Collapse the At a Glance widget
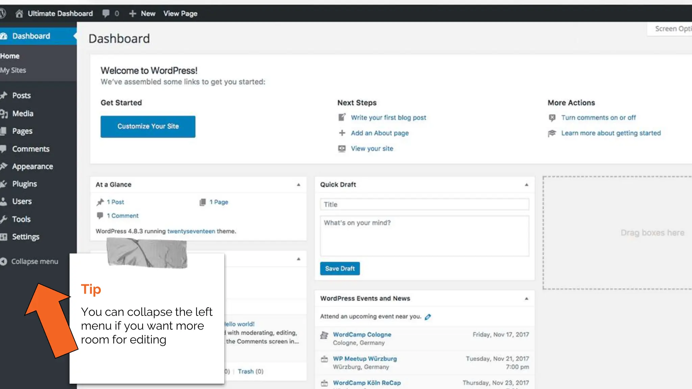Screen dimensions: 692x389 (x=298, y=185)
